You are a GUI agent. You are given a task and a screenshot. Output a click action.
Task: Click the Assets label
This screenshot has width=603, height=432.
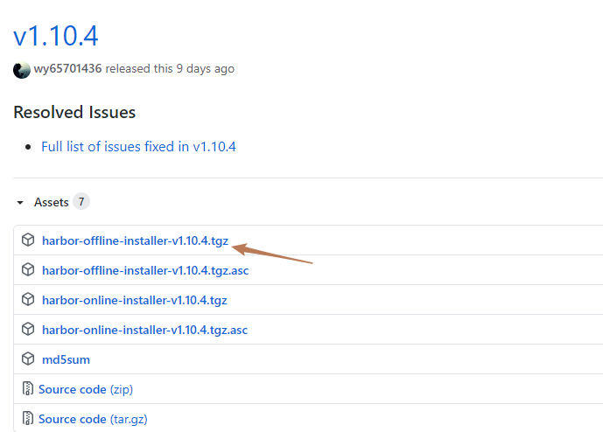click(51, 202)
